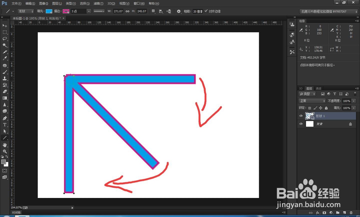The height and width of the screenshot is (217, 360).
Task: Open the 文件 menu
Action: 16,4
